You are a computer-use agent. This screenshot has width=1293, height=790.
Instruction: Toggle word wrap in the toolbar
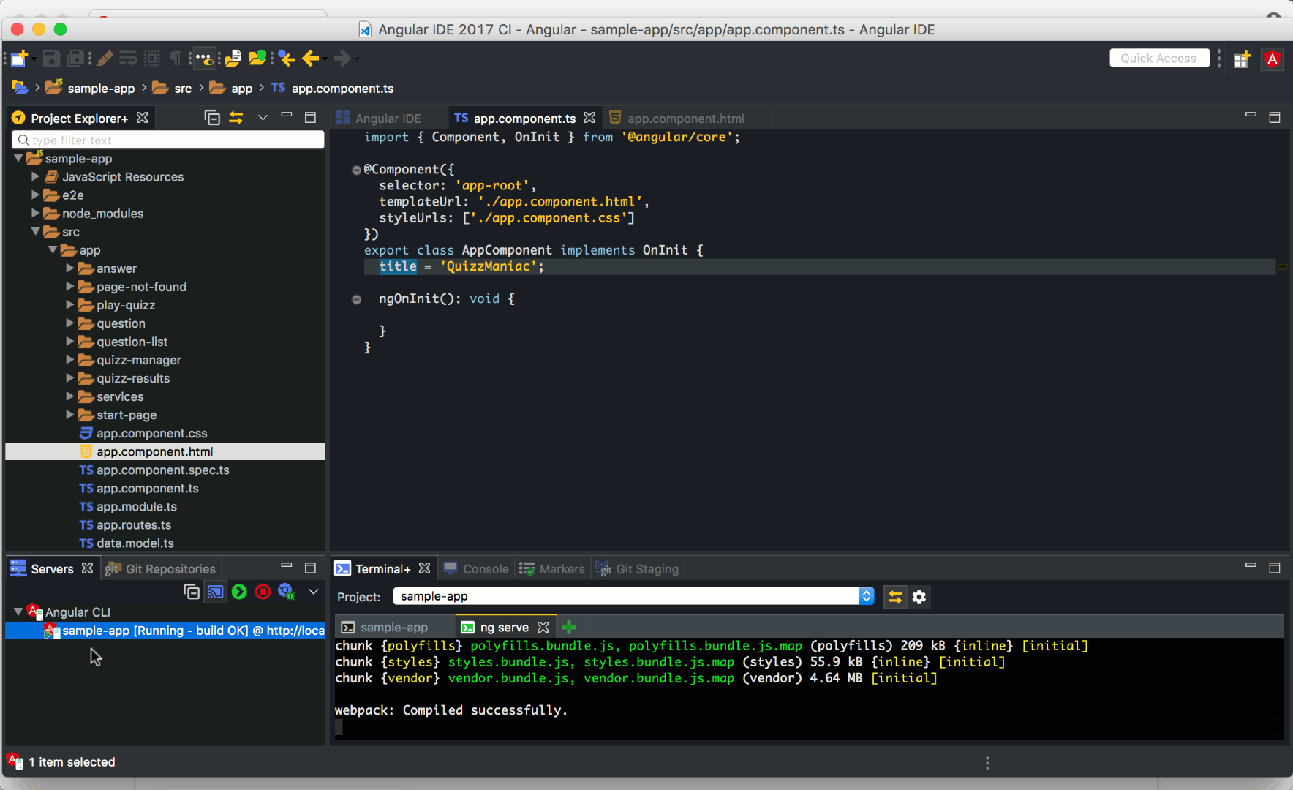coord(128,59)
